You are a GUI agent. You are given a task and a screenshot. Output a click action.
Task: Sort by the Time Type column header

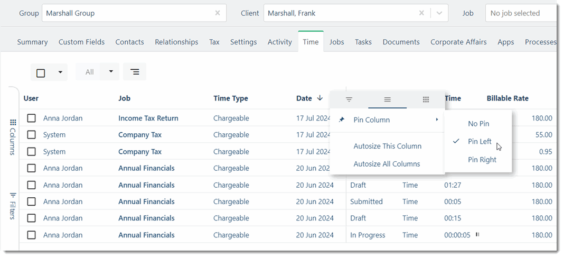click(230, 98)
